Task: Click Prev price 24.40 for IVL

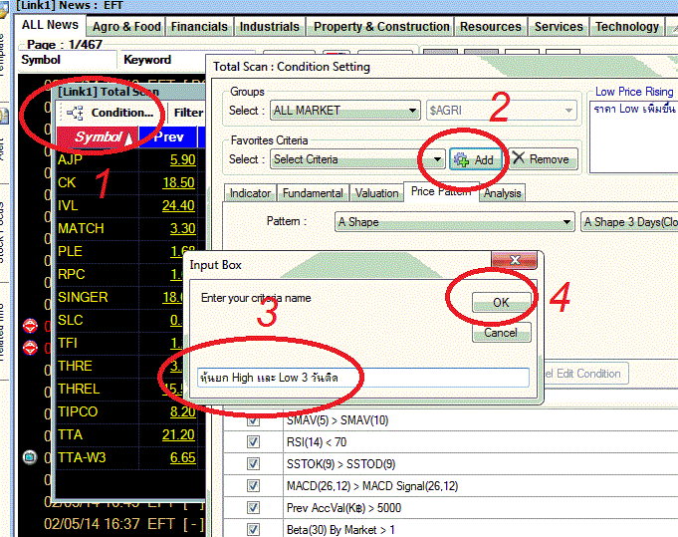Action: [178, 205]
